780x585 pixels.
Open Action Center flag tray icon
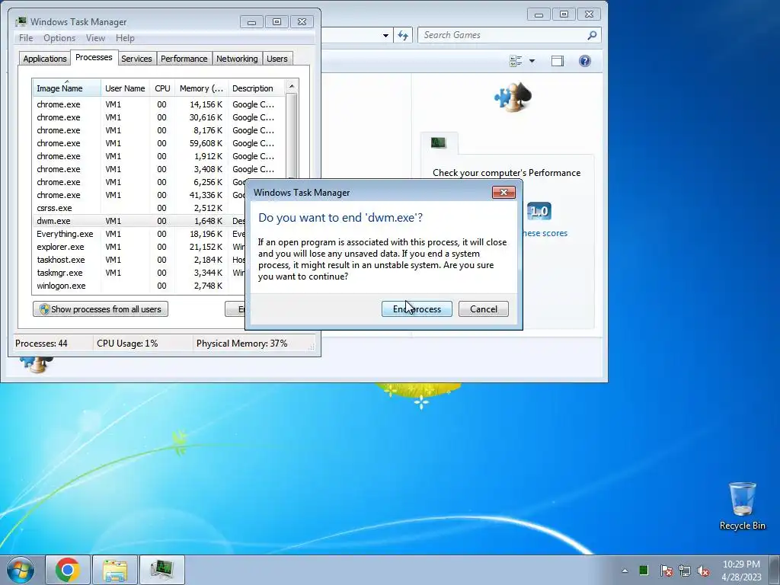666,571
